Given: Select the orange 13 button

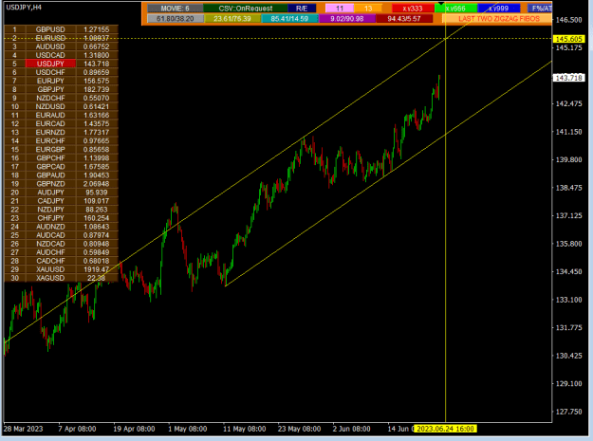Looking at the screenshot, I should pos(368,9).
